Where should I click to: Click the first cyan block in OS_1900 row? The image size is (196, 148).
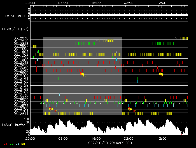(x=37, y=60)
